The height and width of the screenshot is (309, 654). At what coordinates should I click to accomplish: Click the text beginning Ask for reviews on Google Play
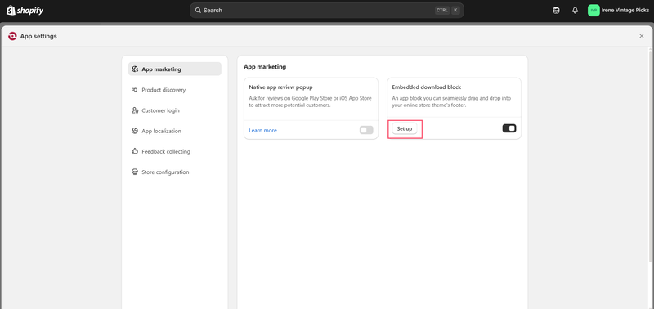(x=311, y=101)
